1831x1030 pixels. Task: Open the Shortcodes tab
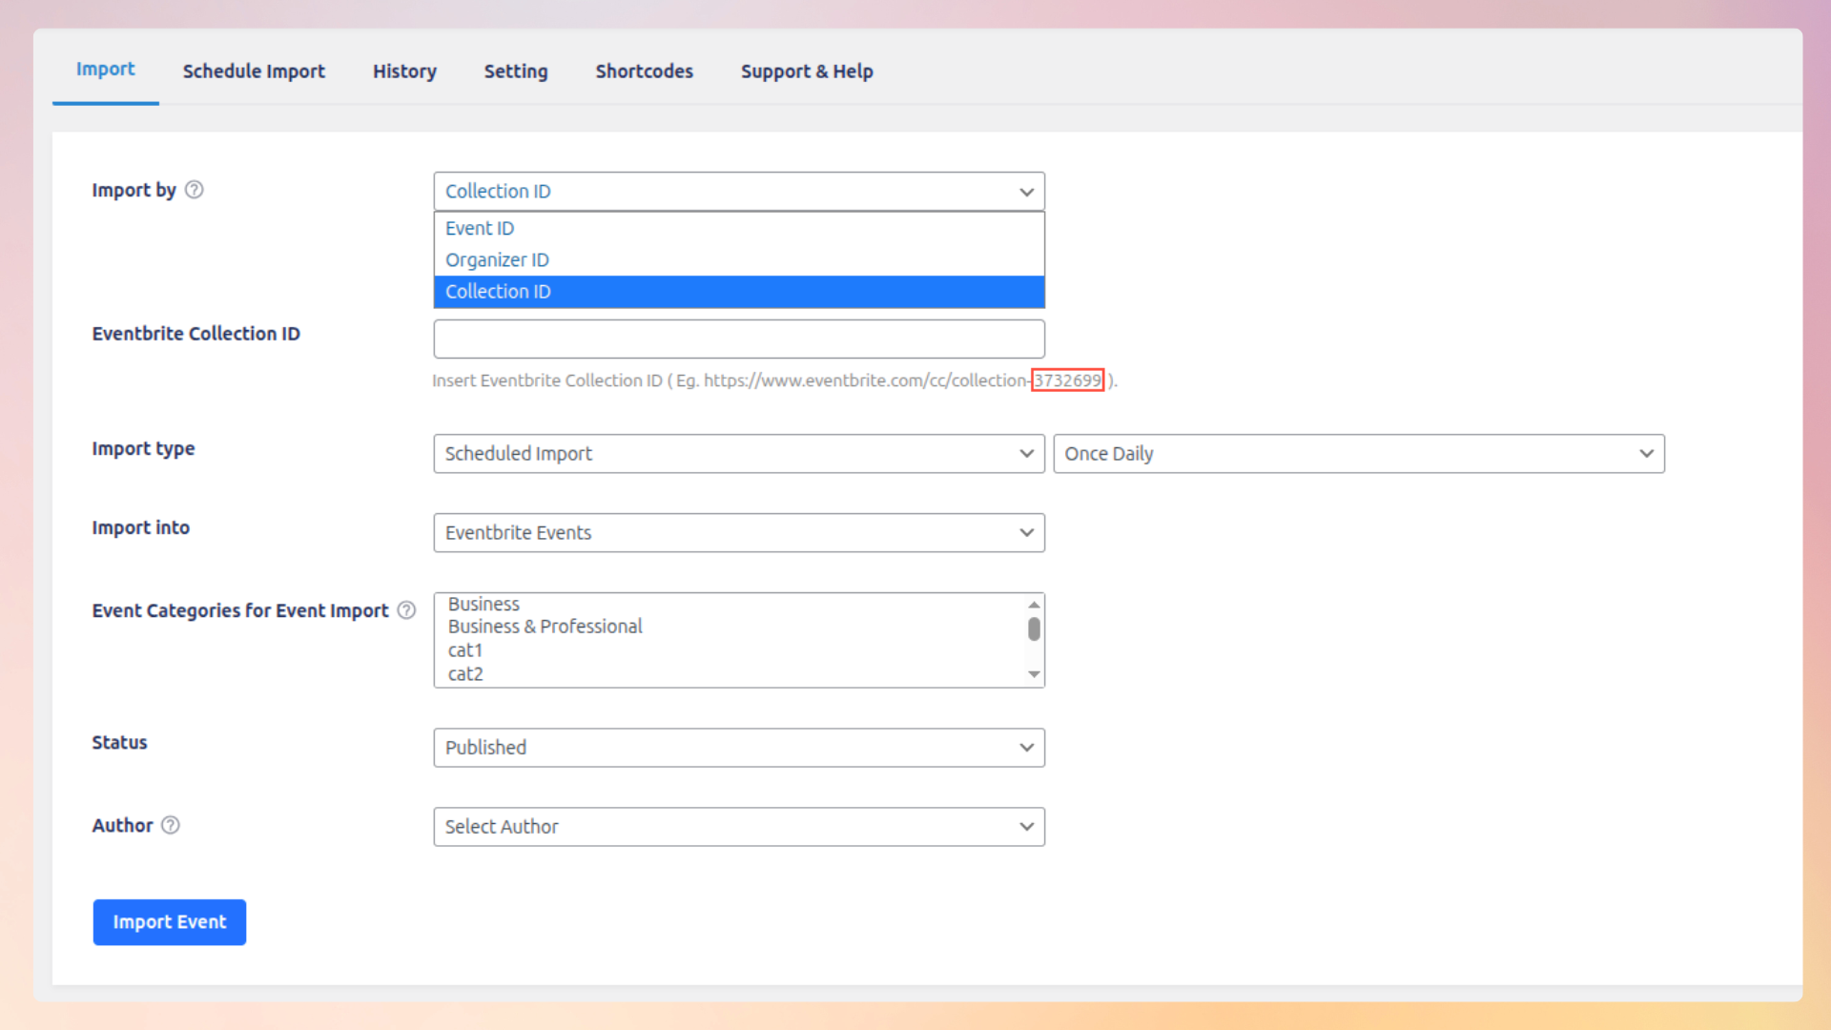point(644,71)
